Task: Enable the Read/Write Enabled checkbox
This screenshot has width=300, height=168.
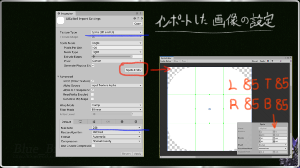Action: coord(92,94)
